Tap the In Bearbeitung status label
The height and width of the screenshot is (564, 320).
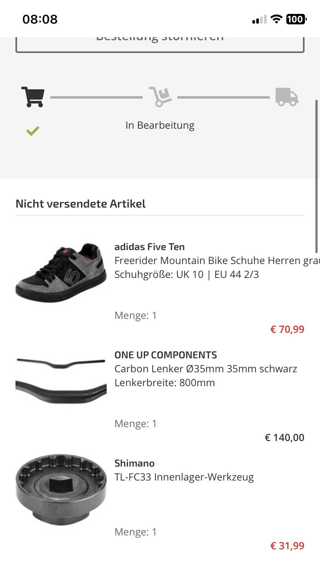point(160,125)
